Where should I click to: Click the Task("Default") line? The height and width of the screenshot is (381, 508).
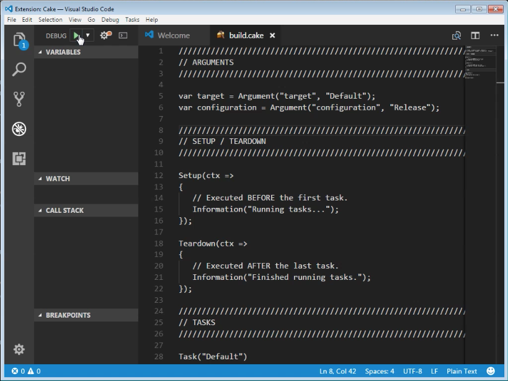(x=213, y=357)
